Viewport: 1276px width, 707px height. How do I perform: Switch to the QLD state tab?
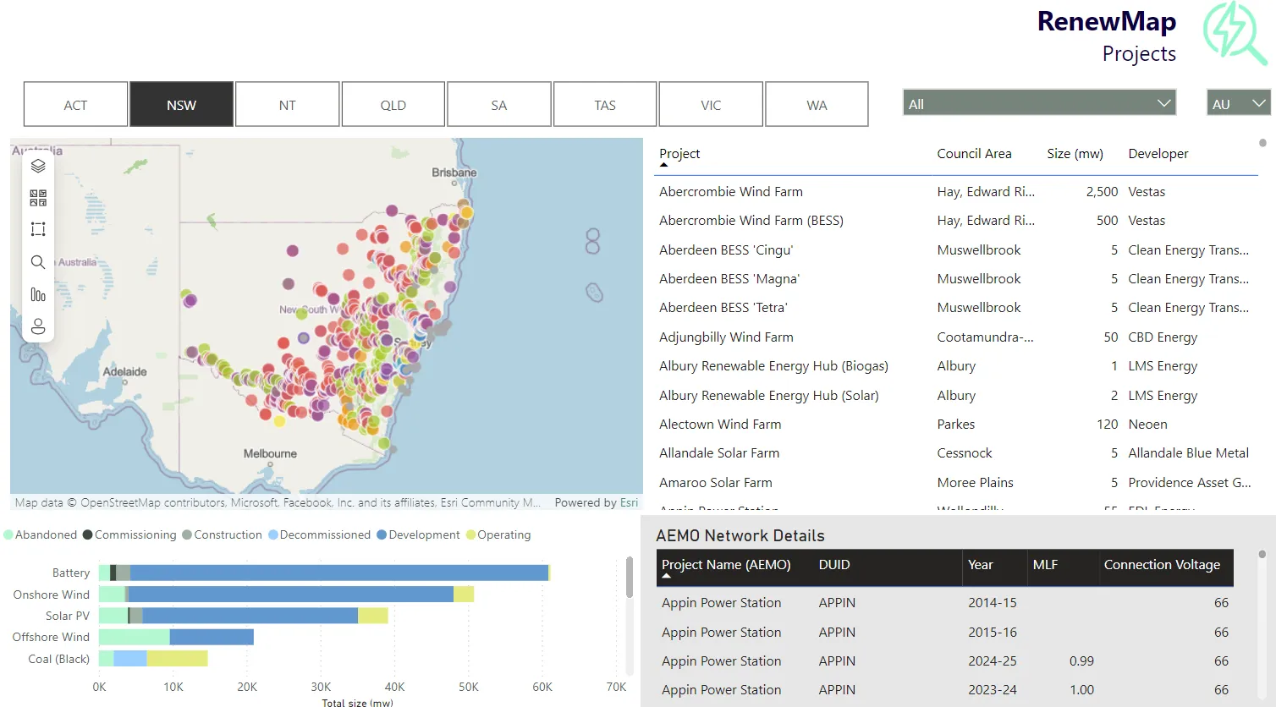(x=393, y=103)
